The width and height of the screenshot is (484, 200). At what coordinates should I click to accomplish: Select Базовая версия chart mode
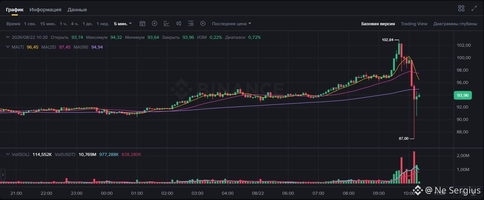(378, 24)
